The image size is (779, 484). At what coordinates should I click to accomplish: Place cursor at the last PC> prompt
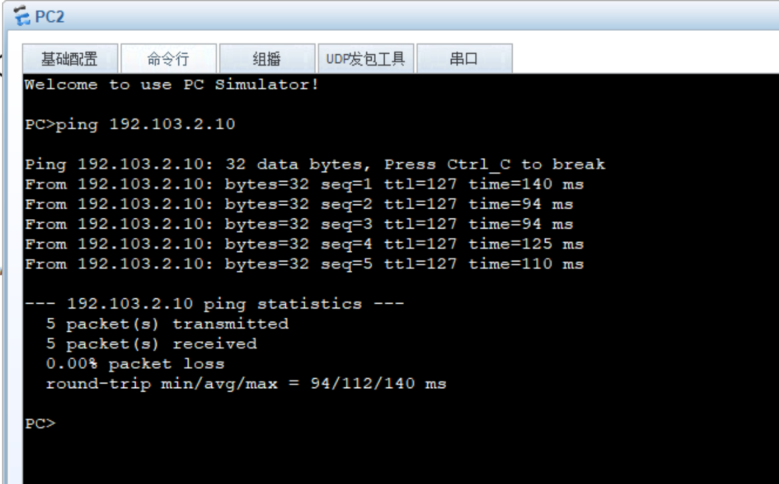pyautogui.click(x=40, y=424)
